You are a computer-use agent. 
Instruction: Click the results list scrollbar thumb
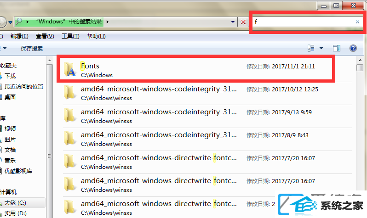(360, 67)
